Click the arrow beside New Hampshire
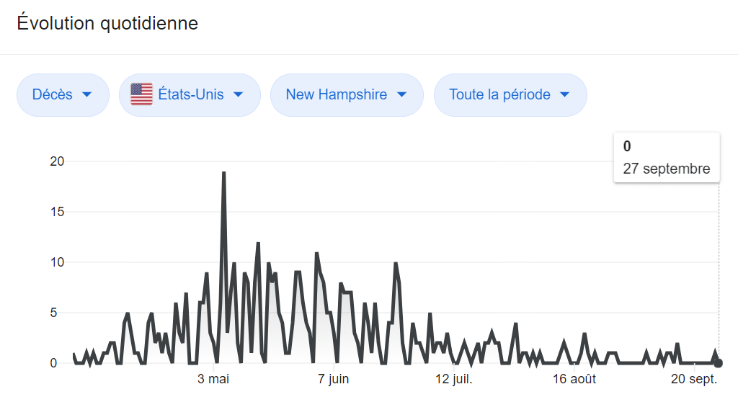Screen dimensions: 738x397 point(401,95)
